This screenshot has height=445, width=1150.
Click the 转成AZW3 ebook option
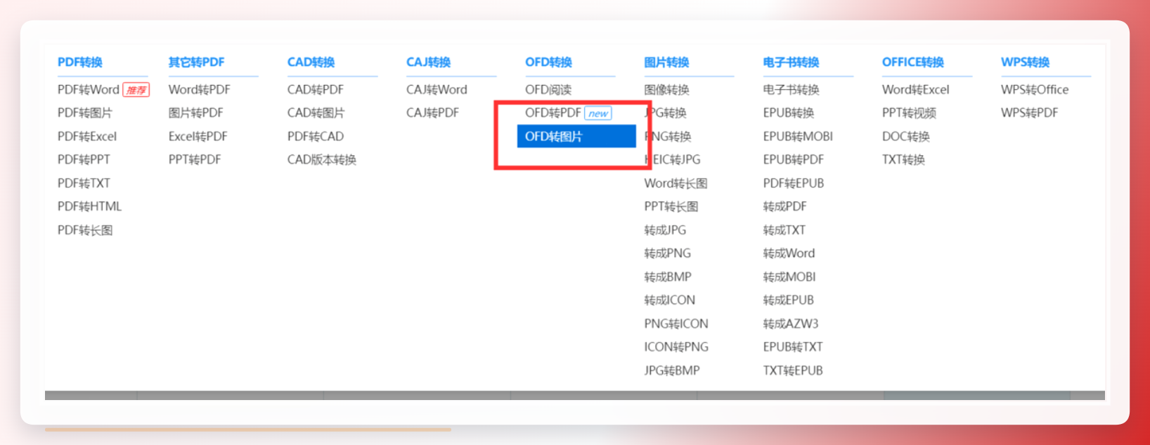[x=791, y=324]
